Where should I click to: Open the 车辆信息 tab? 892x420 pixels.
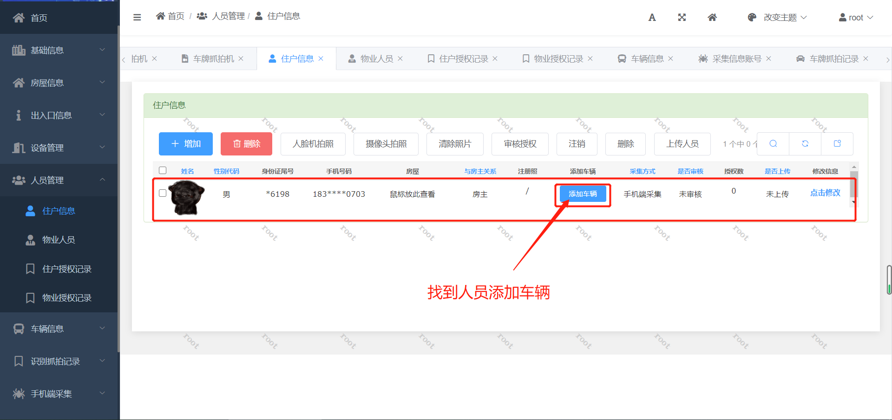pyautogui.click(x=645, y=58)
